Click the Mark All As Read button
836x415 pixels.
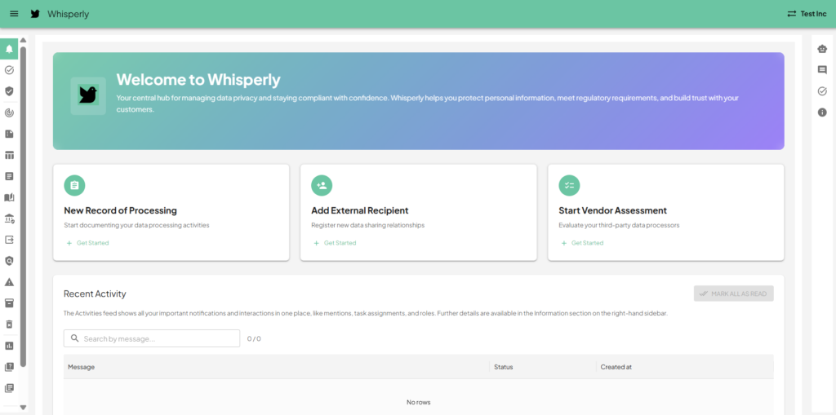click(734, 294)
